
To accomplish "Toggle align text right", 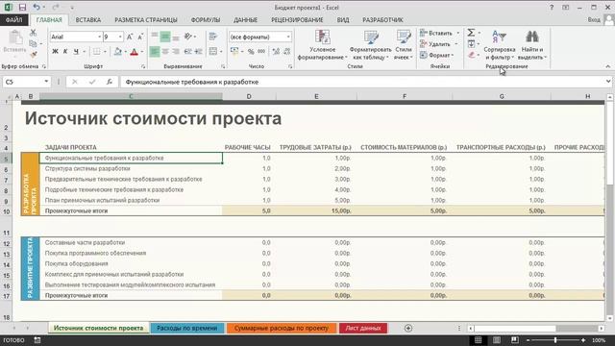I will tap(176, 51).
